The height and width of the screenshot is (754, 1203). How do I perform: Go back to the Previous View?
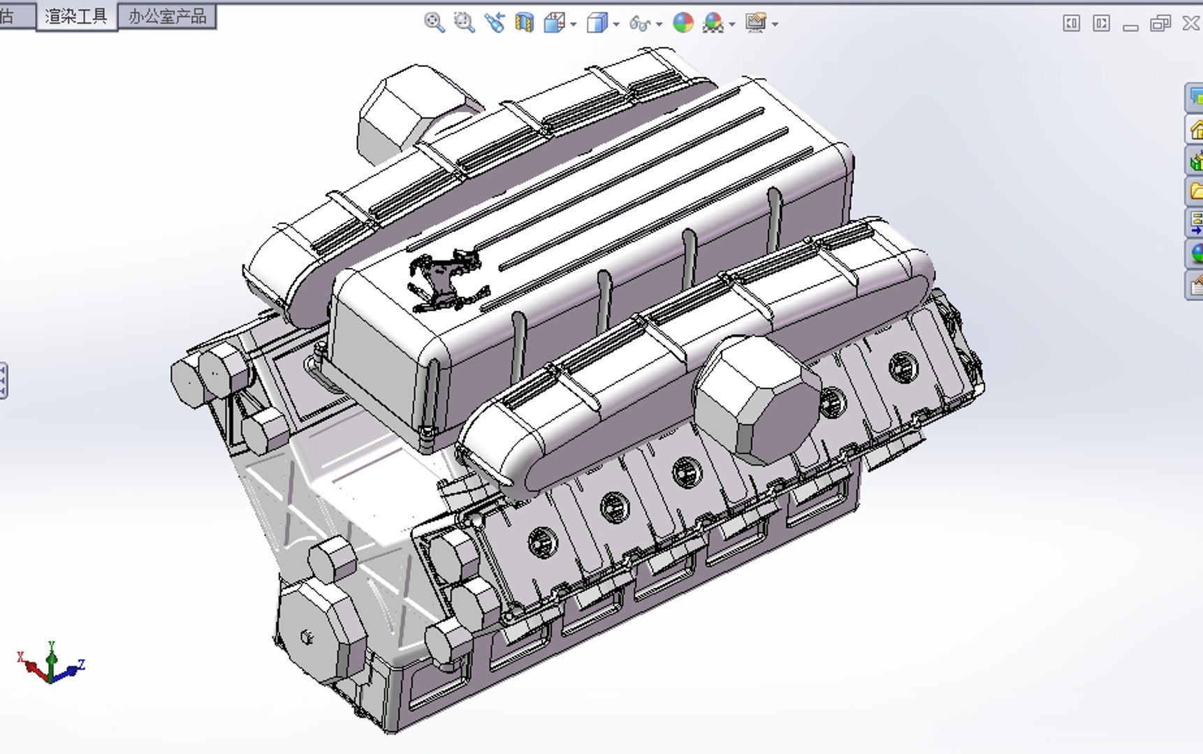coord(495,23)
